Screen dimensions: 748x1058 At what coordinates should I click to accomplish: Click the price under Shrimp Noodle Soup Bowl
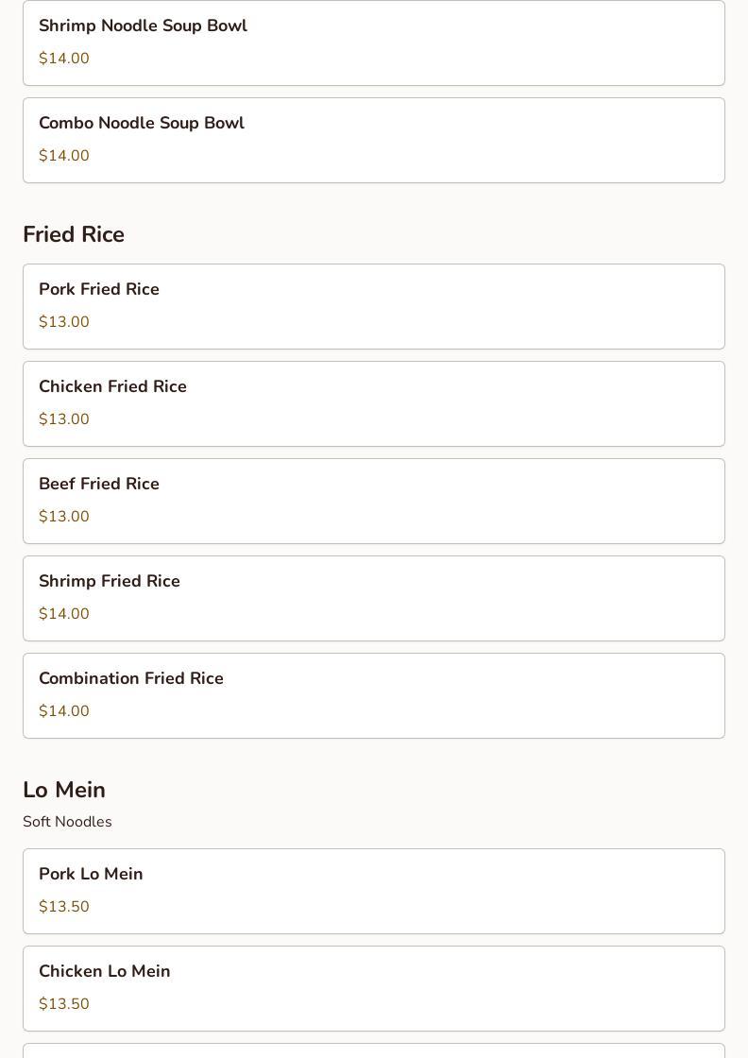[64, 59]
